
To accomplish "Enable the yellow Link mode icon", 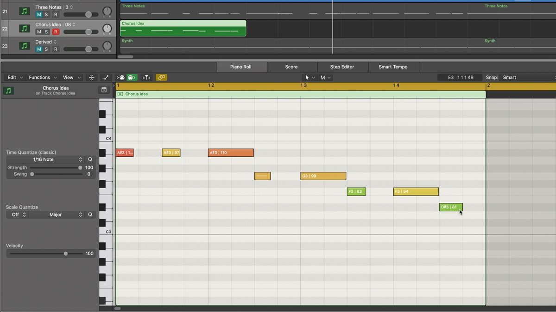I will point(162,77).
